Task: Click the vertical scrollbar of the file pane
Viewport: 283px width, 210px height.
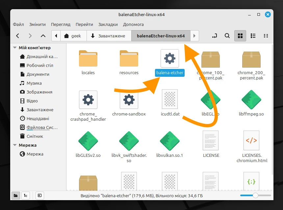Action: [272, 110]
